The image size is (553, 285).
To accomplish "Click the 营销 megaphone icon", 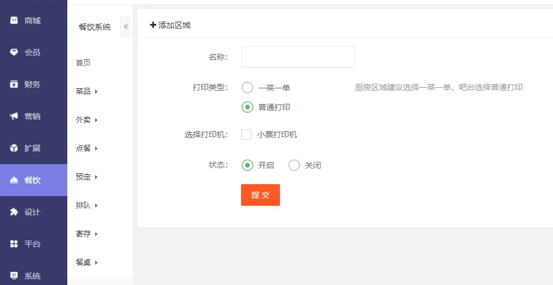I will point(14,116).
